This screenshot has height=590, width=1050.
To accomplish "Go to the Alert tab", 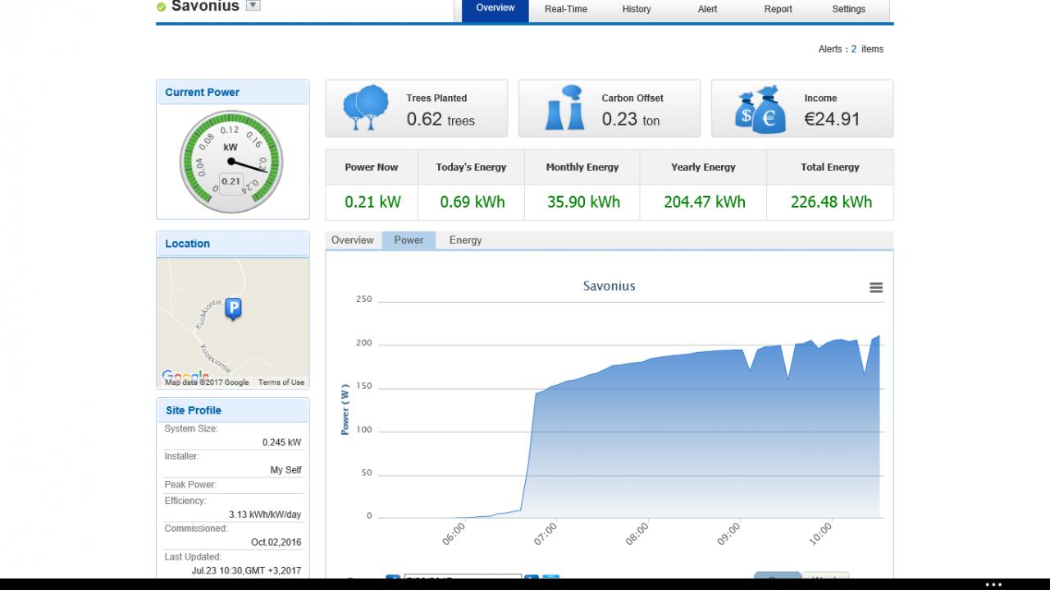I will tap(707, 9).
